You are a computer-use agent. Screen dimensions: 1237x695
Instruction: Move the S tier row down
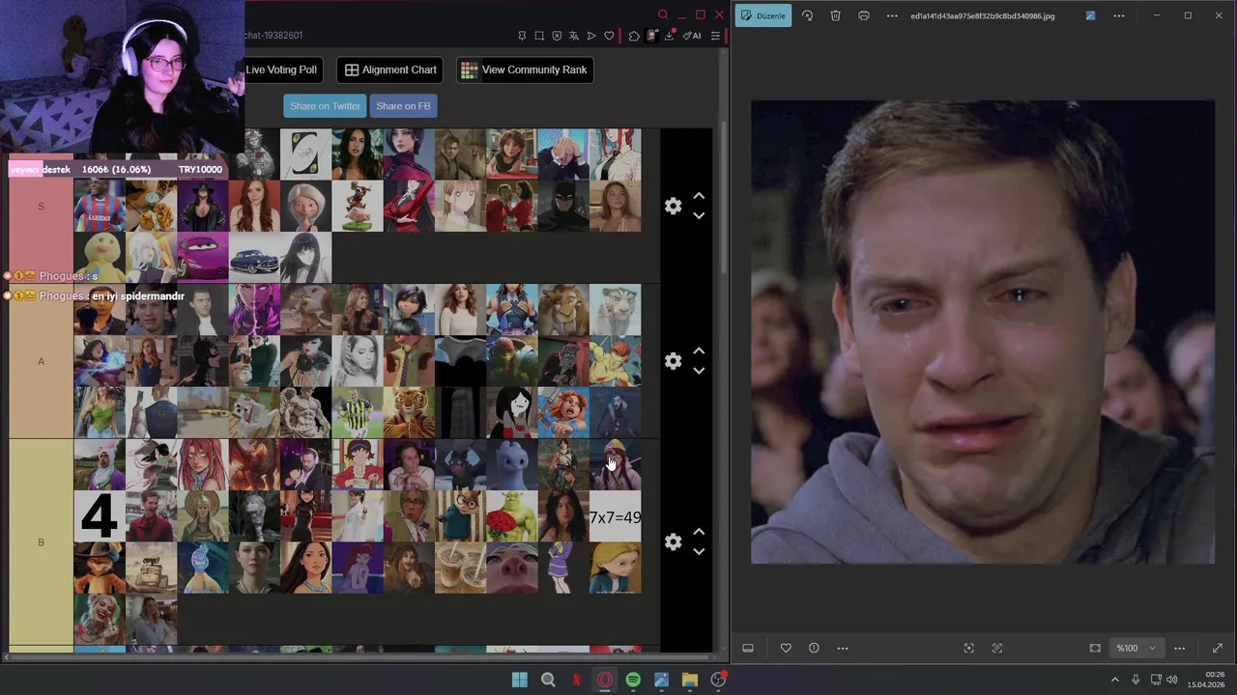point(699,215)
